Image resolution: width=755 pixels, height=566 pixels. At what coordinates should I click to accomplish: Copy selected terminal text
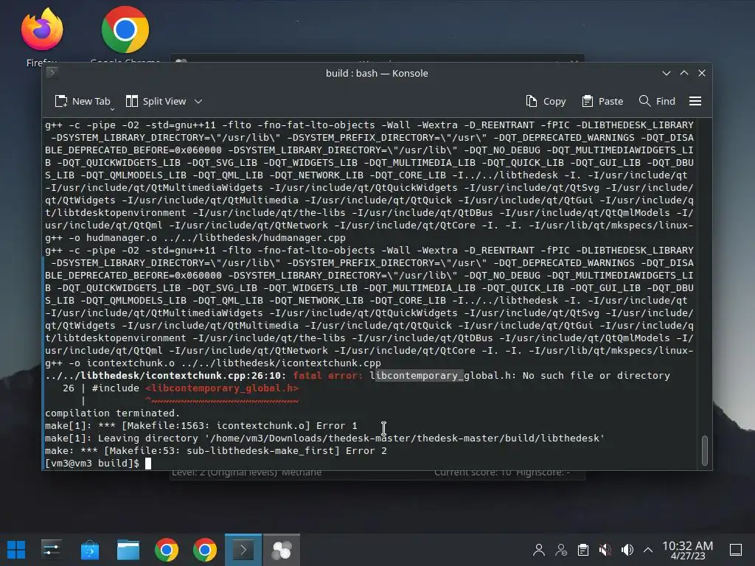[546, 102]
